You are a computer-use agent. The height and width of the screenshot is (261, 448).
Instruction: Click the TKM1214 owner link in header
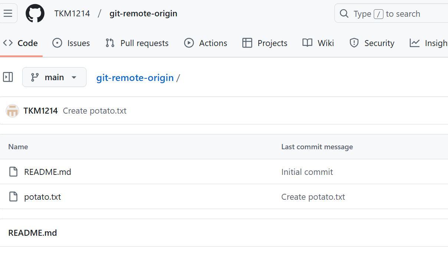(x=72, y=14)
